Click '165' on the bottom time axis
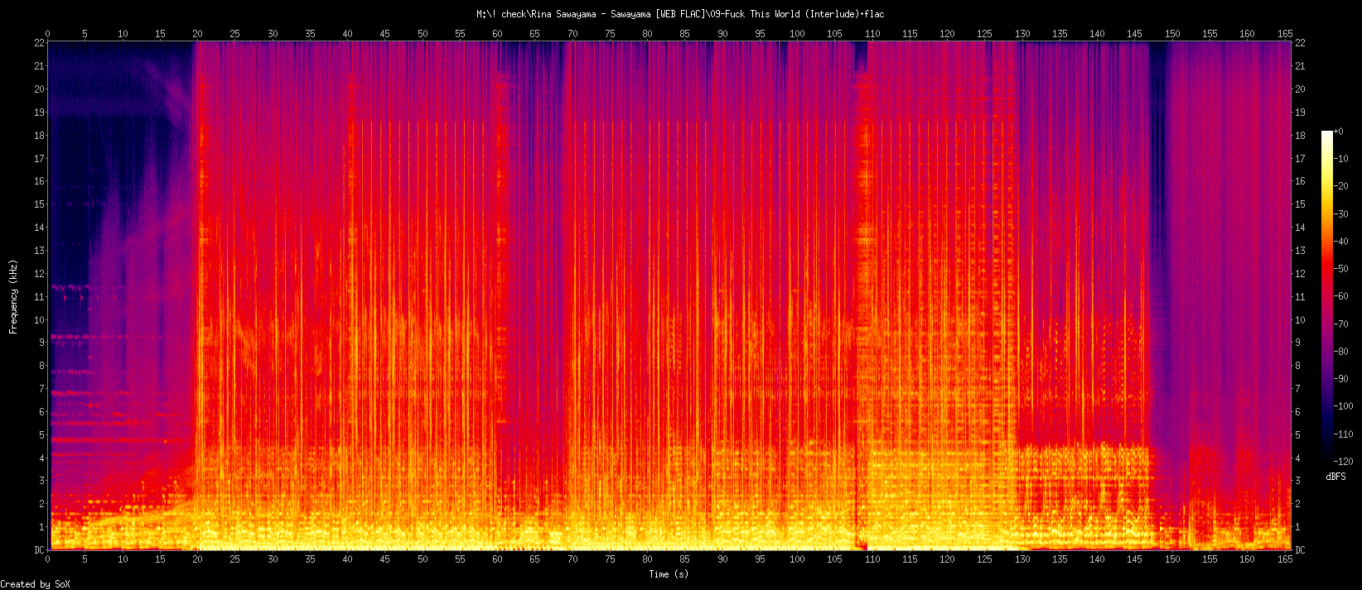 pyautogui.click(x=1285, y=559)
